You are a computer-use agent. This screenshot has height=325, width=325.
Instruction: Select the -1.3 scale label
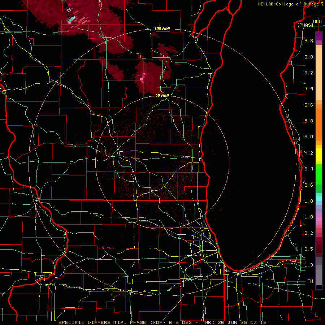(307, 265)
